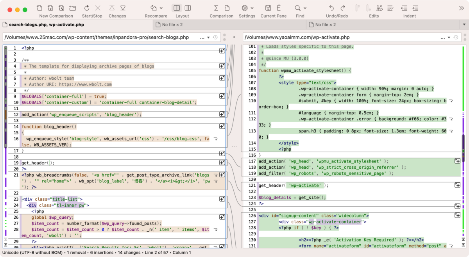Start a new text comparison
This screenshot has width=469, height=257.
click(x=40, y=8)
